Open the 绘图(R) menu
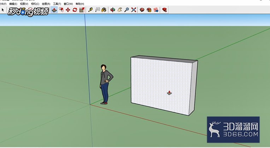 46,4
